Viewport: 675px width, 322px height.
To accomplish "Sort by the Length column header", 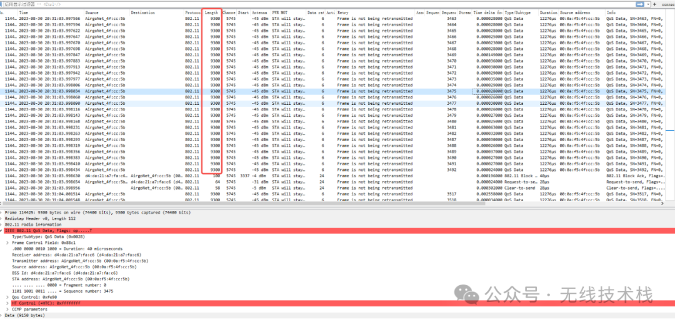I will click(x=211, y=13).
